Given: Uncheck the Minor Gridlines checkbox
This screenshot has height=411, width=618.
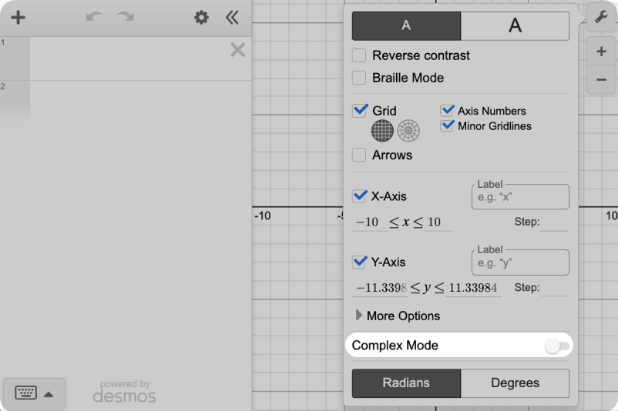Looking at the screenshot, I should point(447,126).
